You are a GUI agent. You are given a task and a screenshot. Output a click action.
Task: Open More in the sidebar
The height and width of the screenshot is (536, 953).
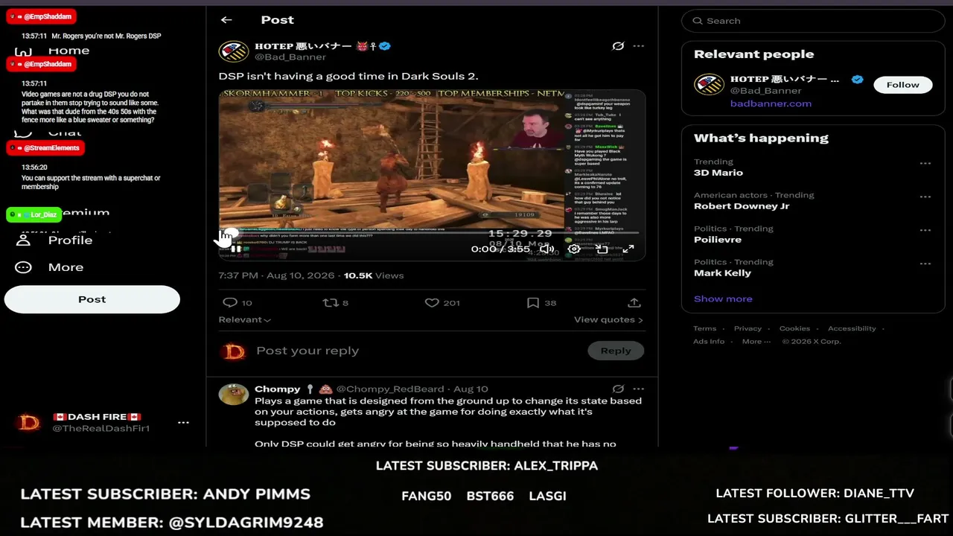66,267
